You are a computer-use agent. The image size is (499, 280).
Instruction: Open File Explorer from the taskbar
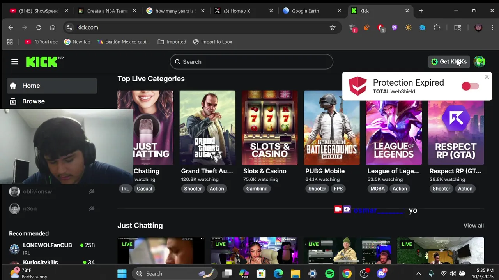[295, 274]
